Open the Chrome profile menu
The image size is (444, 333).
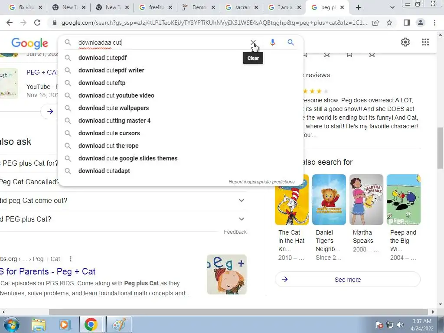coord(421,23)
